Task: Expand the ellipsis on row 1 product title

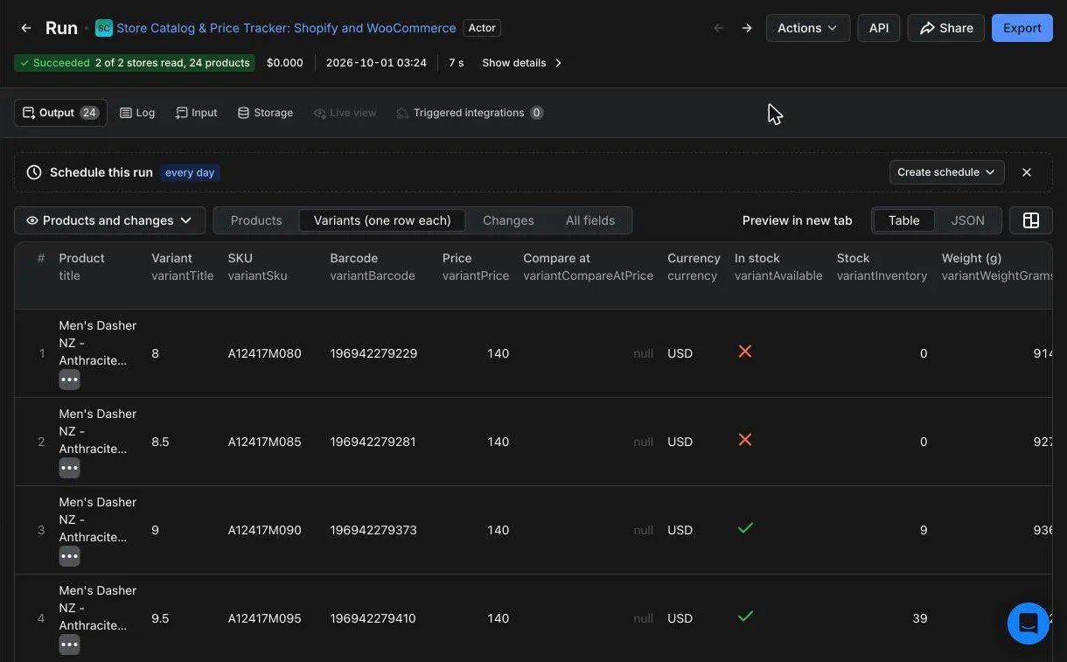Action: coord(69,380)
